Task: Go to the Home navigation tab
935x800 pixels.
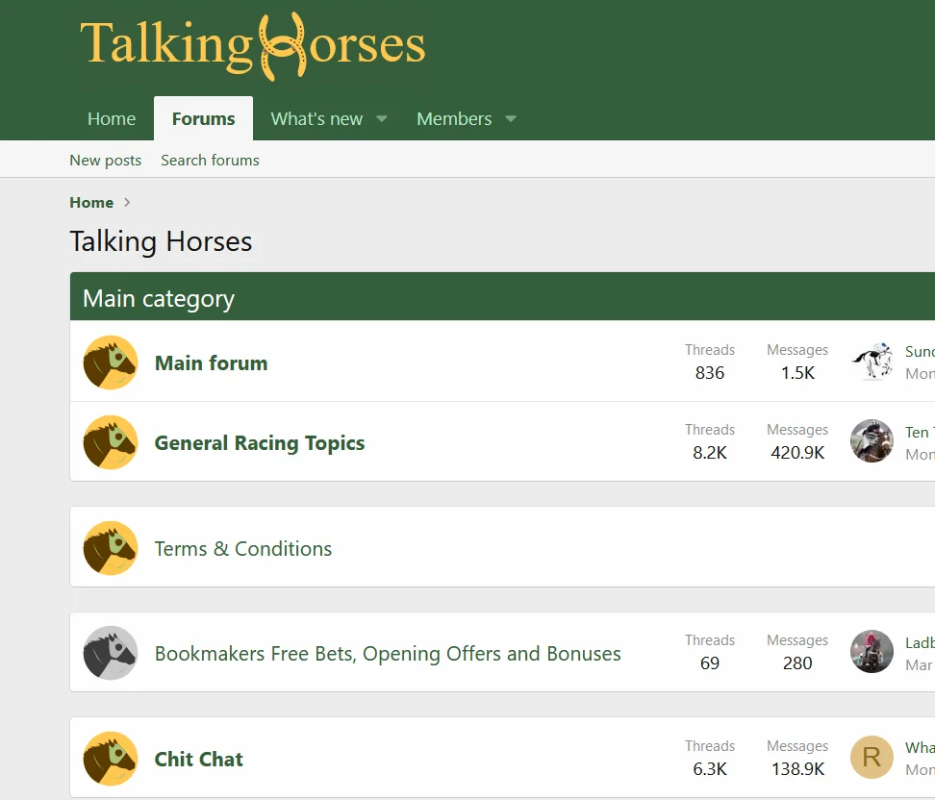Action: pos(112,118)
